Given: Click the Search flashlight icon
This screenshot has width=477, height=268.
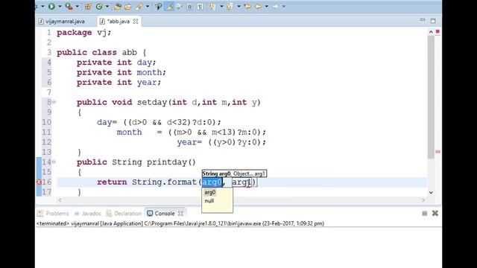Looking at the screenshot, I should [139, 6].
